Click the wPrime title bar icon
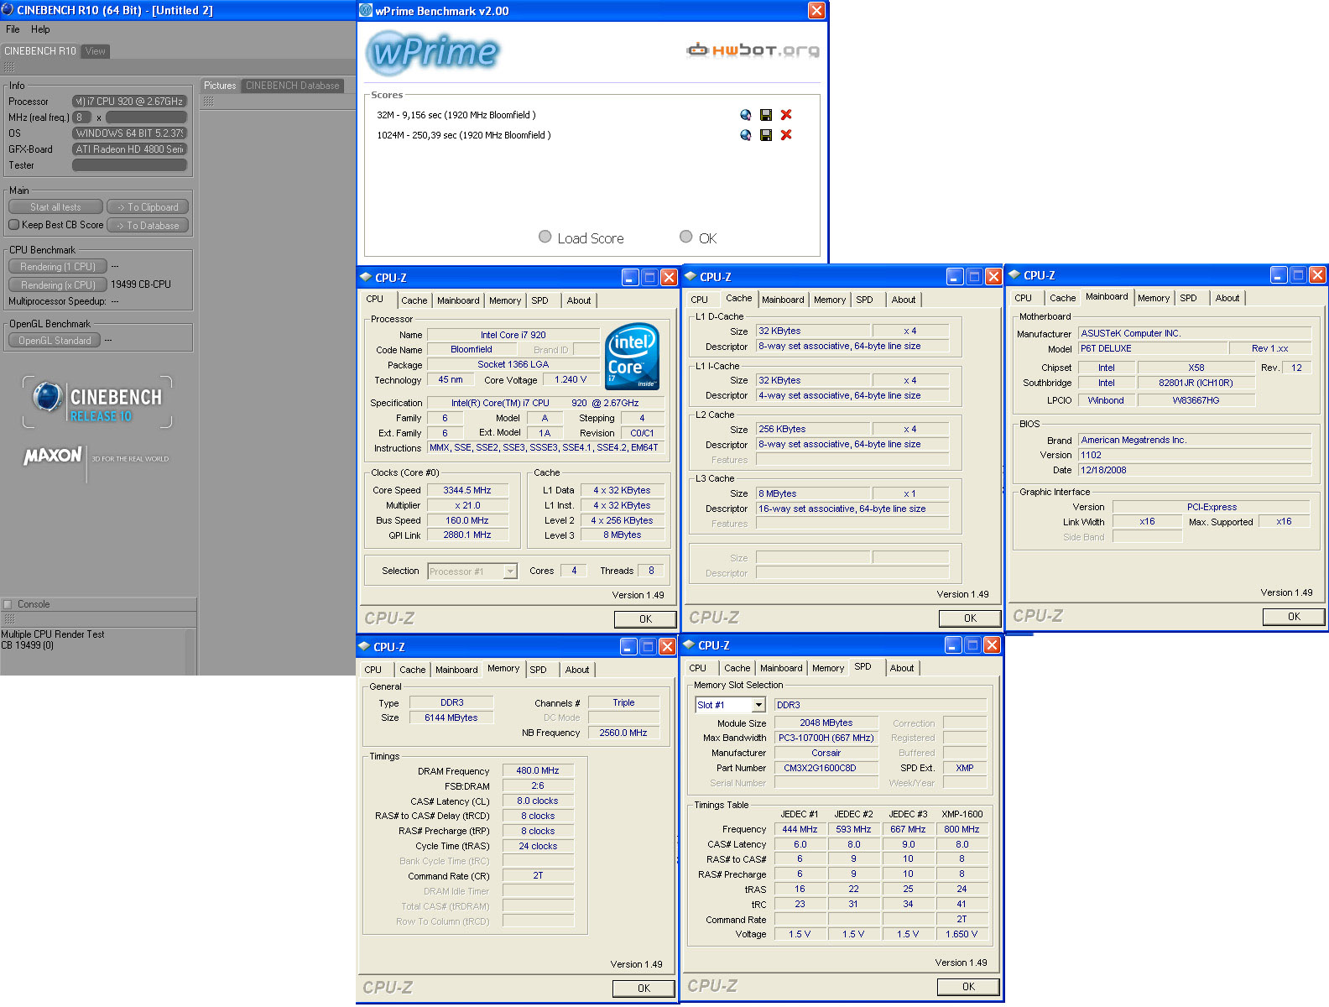 tap(366, 10)
